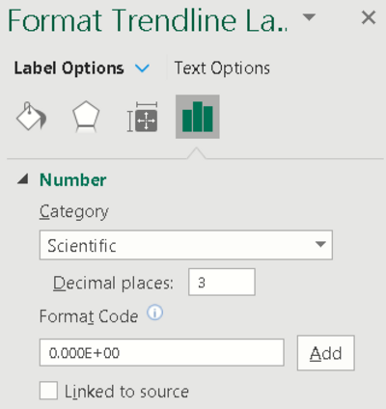This screenshot has width=386, height=409.
Task: Open the Effects pentagon icon tab
Action: (86, 117)
